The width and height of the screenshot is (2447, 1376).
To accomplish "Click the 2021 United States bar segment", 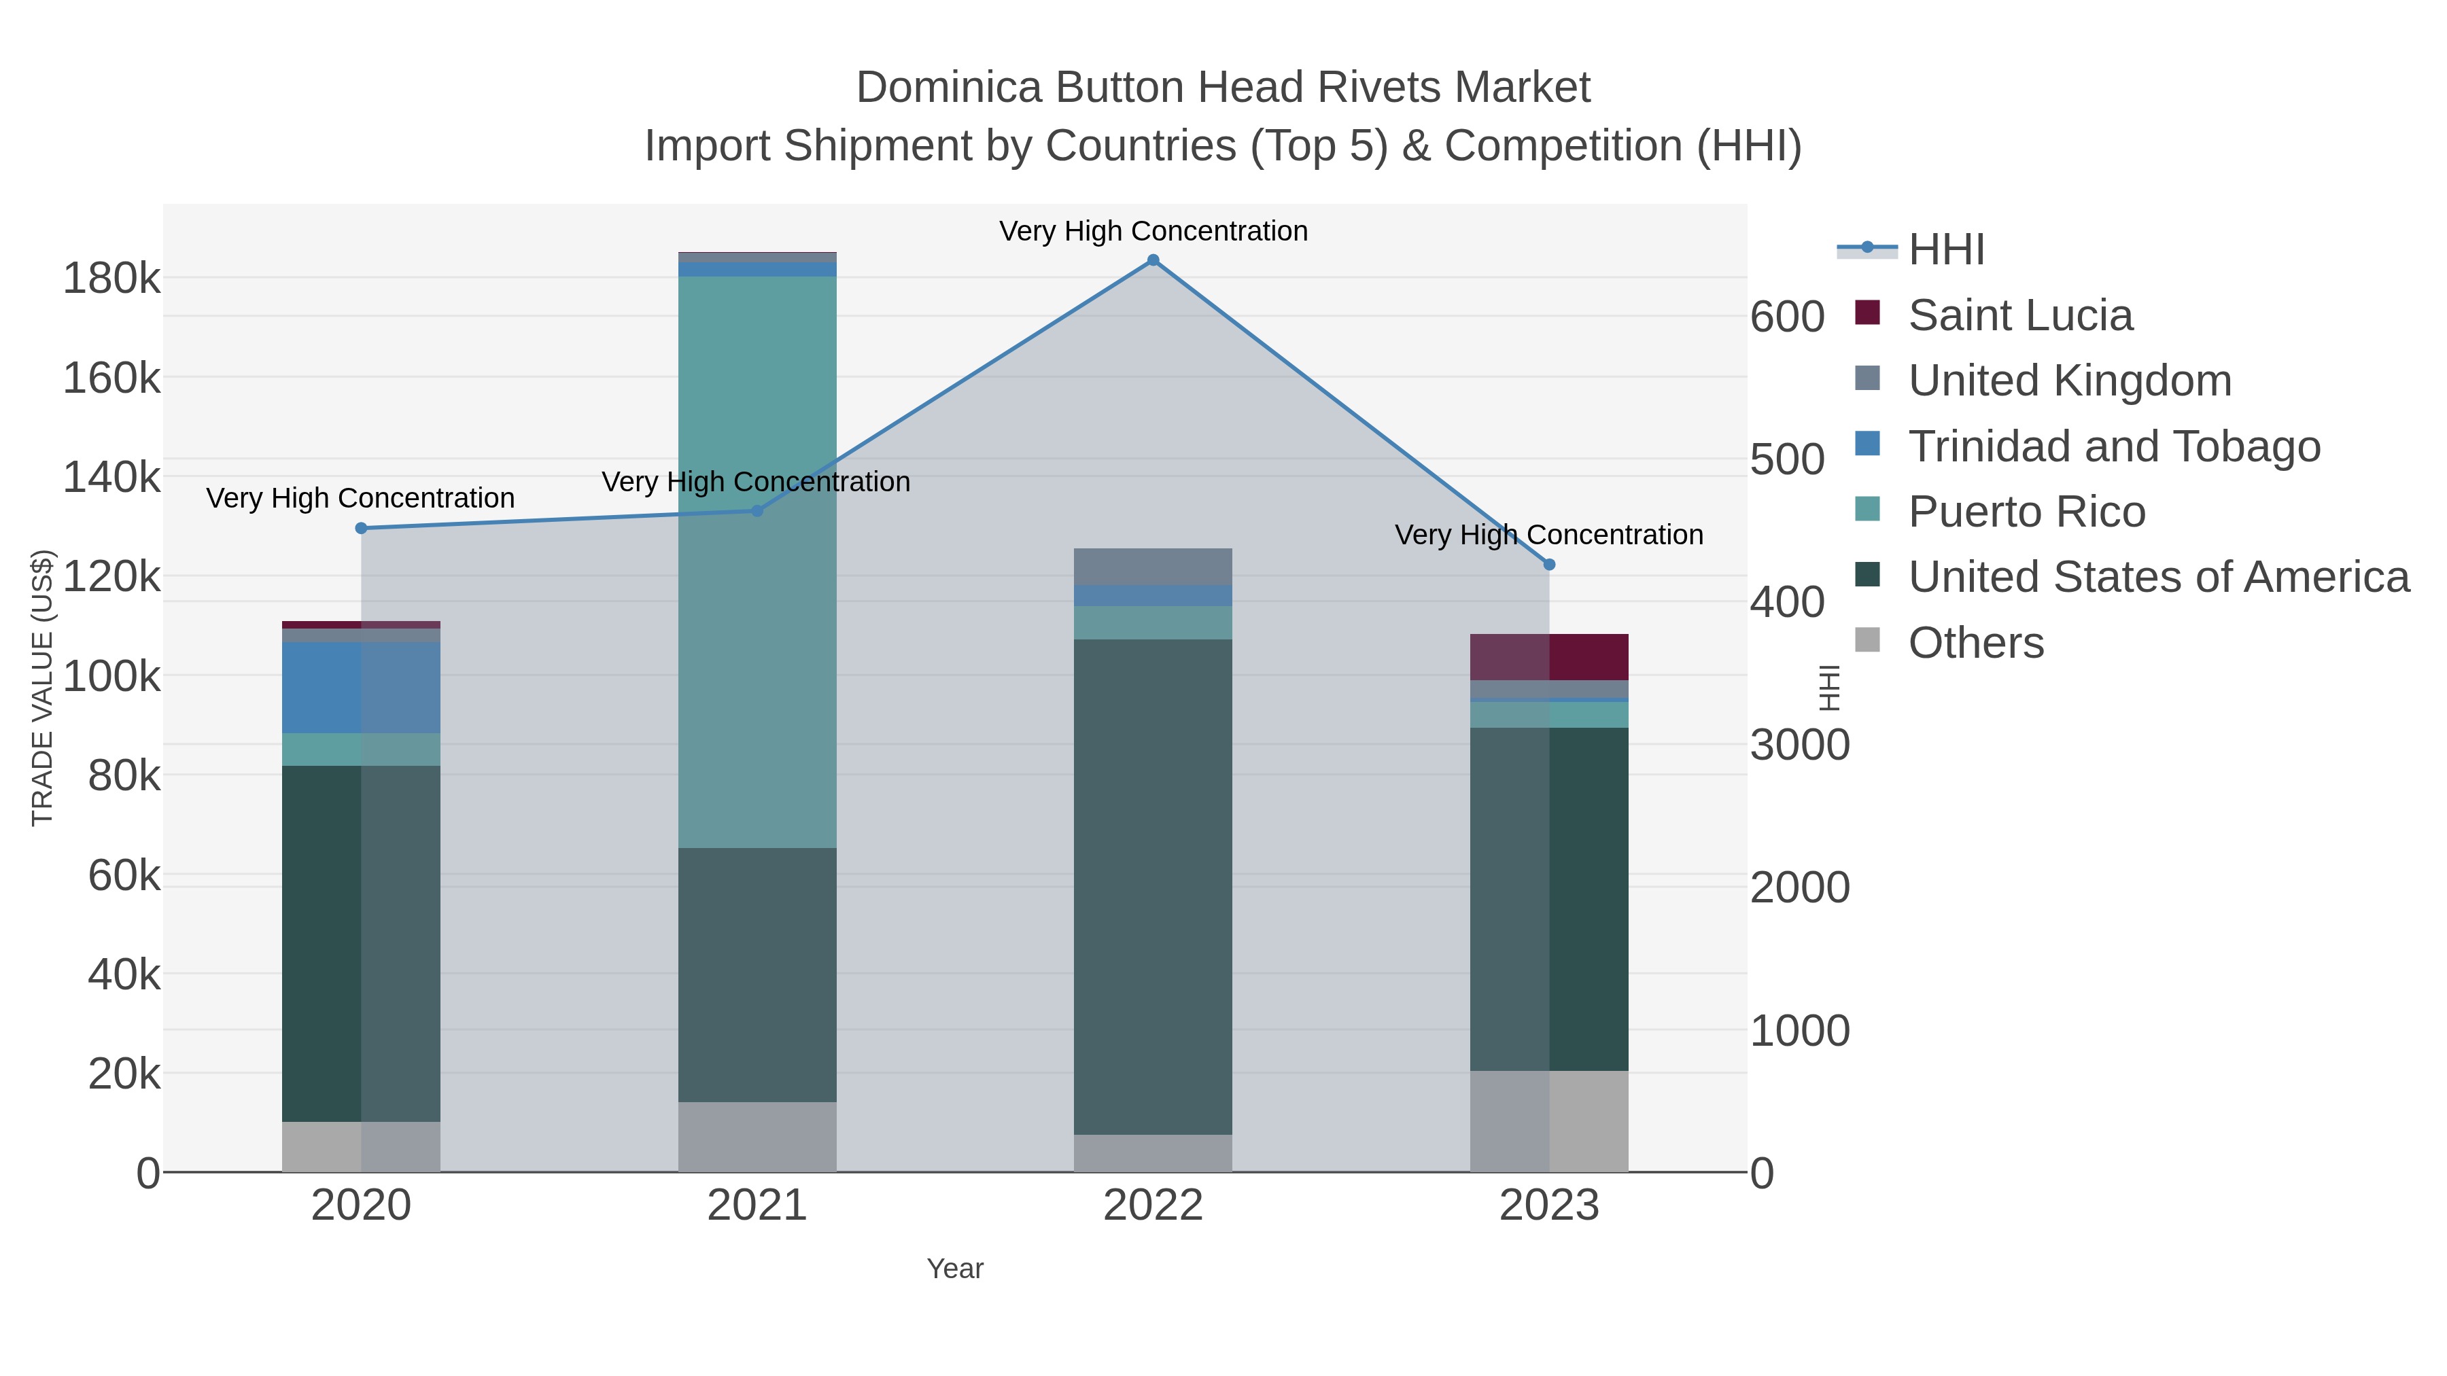I will click(757, 975).
